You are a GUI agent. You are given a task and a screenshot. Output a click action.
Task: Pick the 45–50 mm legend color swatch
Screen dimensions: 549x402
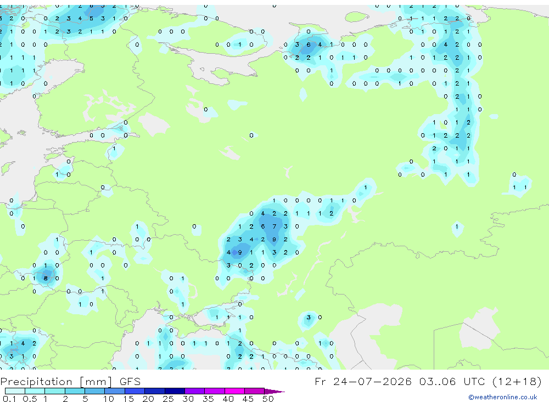pyautogui.click(x=255, y=391)
